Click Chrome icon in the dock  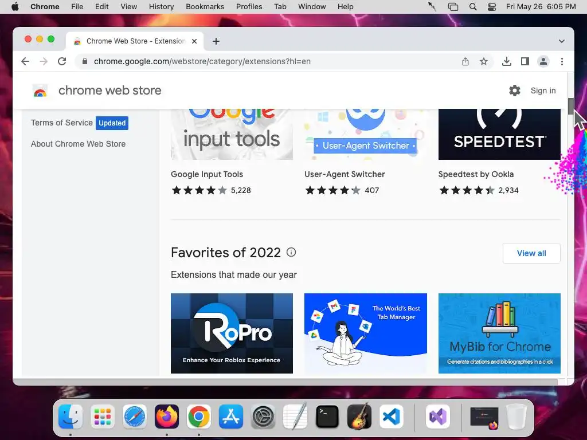pos(199,417)
